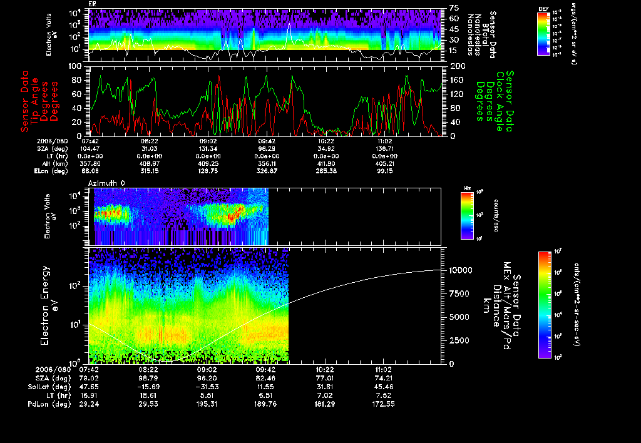Image resolution: width=641 pixels, height=443 pixels.
Task: Click the 'PdLon (deg)' row label
Action: [x=49, y=404]
